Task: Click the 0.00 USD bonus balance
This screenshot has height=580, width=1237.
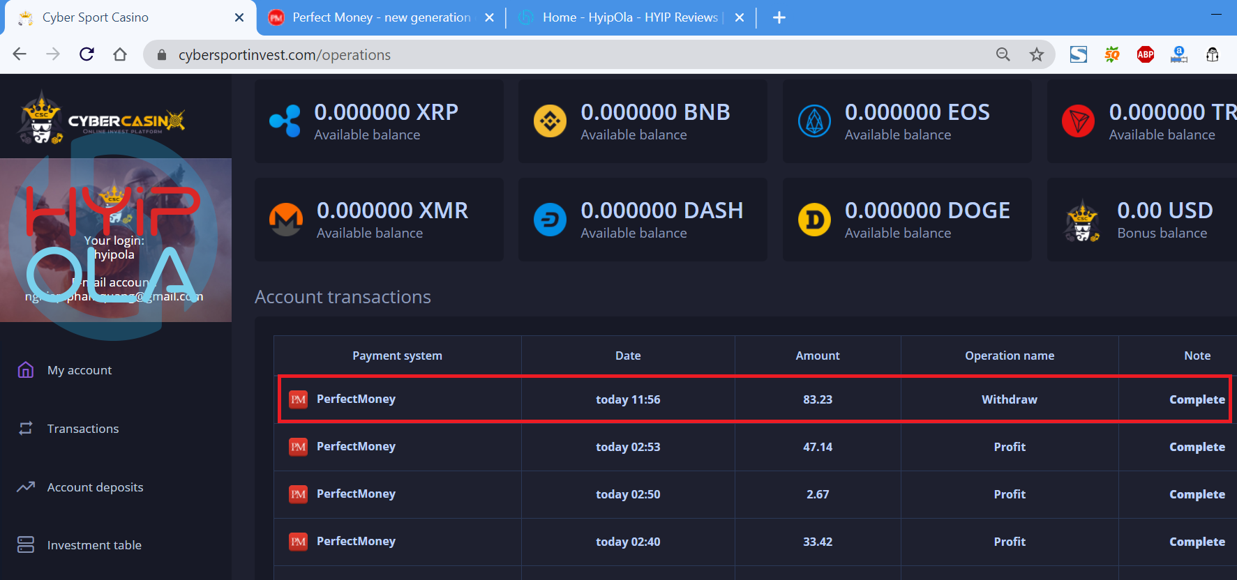Action: tap(1165, 210)
